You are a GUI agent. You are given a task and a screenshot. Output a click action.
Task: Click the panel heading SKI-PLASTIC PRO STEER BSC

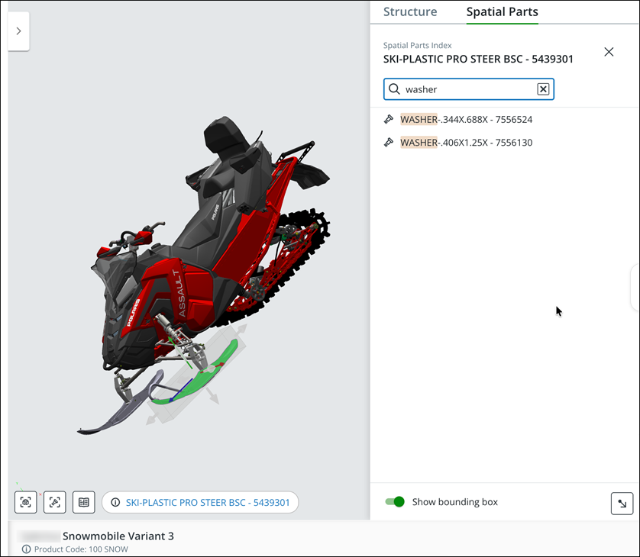click(478, 59)
